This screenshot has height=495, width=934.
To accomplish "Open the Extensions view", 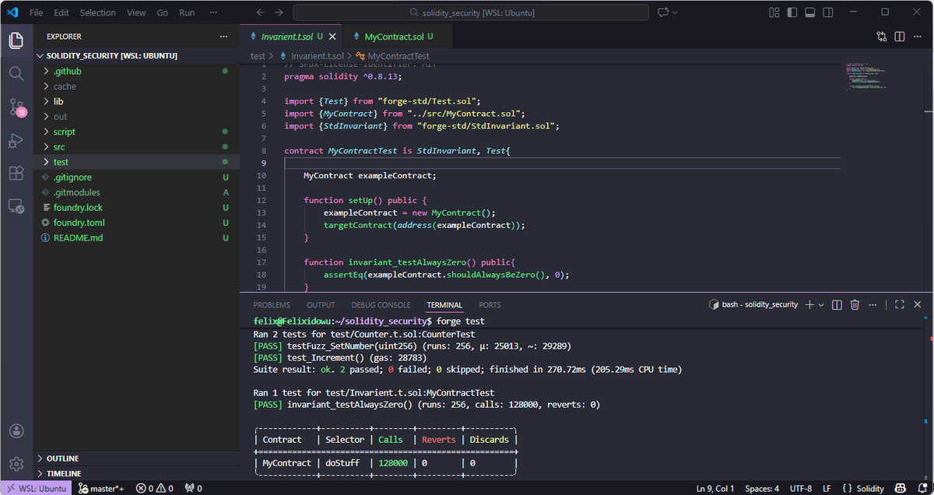I will [x=16, y=174].
